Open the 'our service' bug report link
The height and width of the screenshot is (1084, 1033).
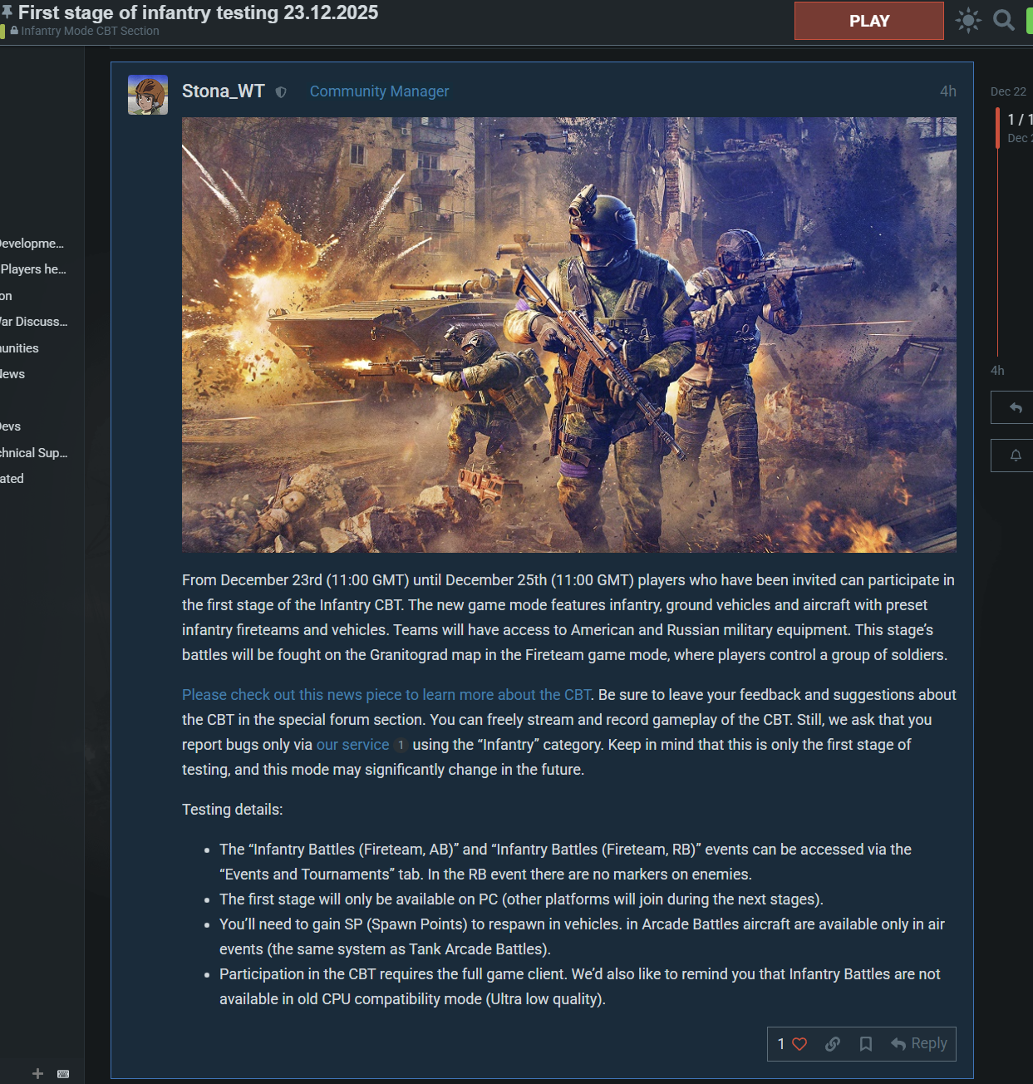point(352,745)
